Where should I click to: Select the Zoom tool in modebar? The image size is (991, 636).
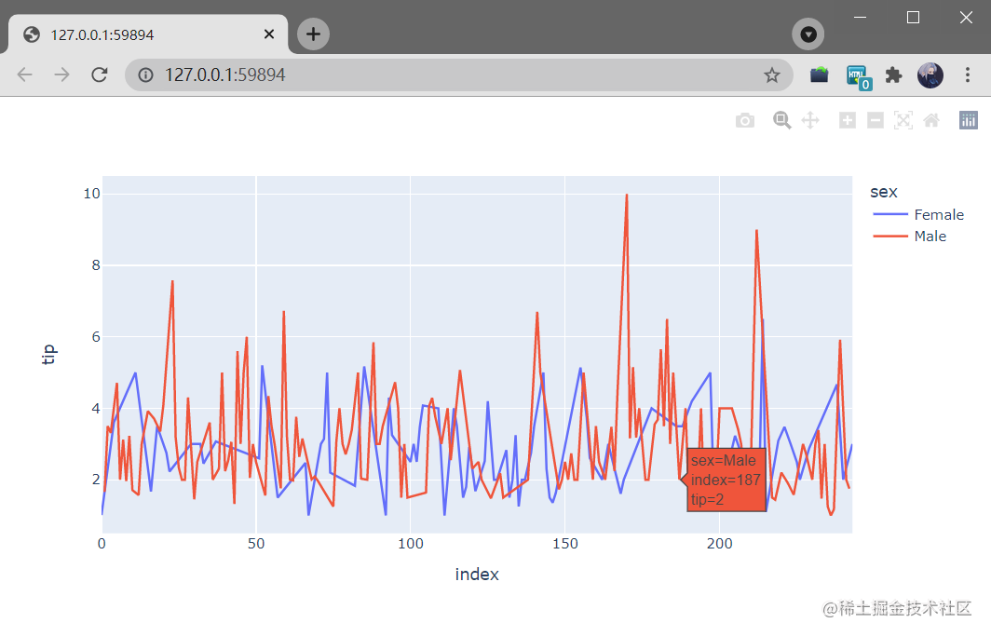pyautogui.click(x=781, y=120)
